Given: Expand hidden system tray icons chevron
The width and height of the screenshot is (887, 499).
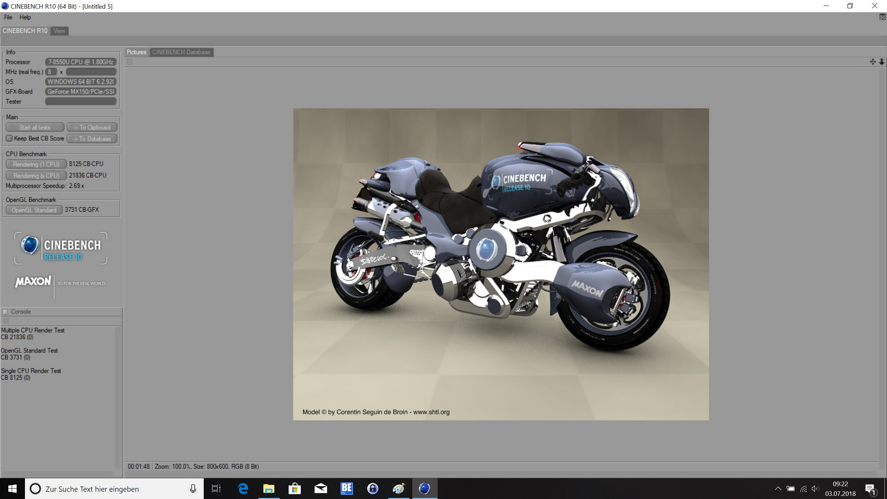Looking at the screenshot, I should point(778,488).
